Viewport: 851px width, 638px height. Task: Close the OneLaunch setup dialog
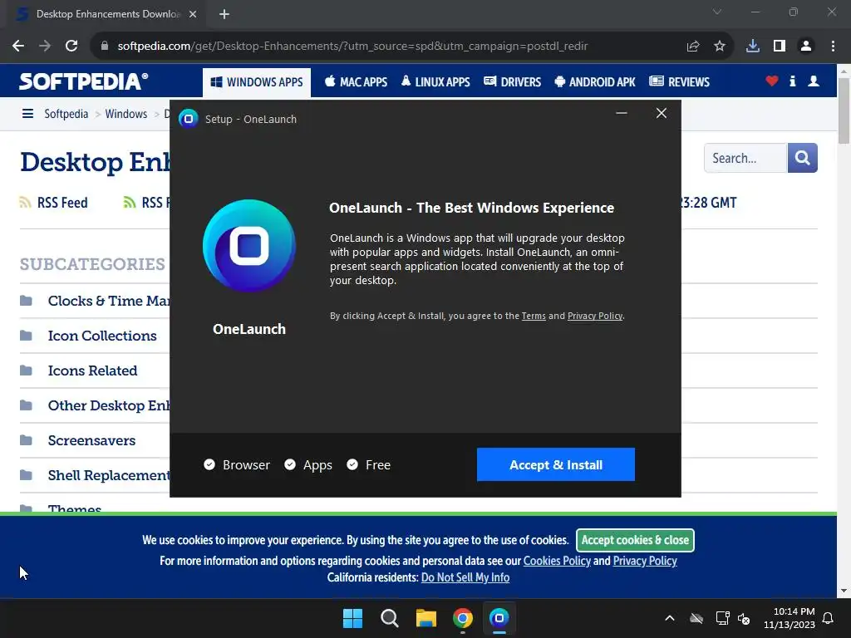click(x=661, y=113)
